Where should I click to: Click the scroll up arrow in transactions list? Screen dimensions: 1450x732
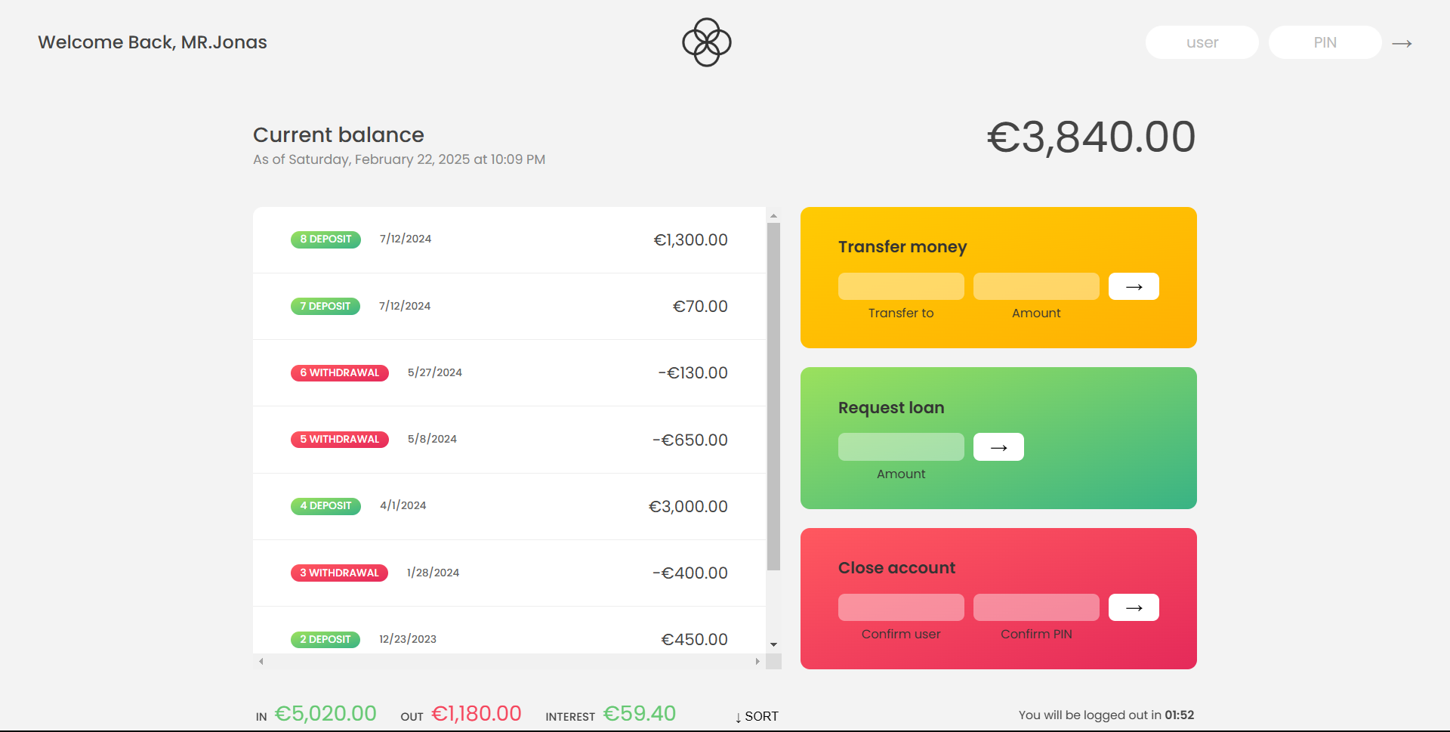point(773,216)
